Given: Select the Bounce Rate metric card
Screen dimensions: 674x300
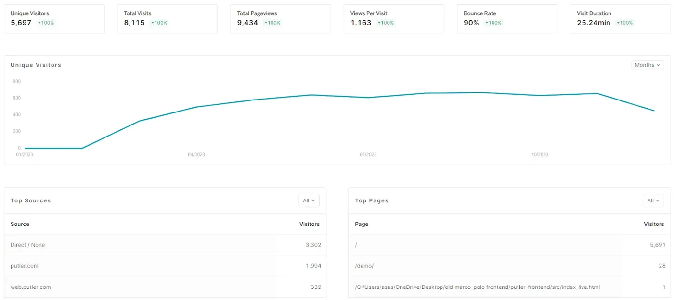Looking at the screenshot, I should coord(507,19).
